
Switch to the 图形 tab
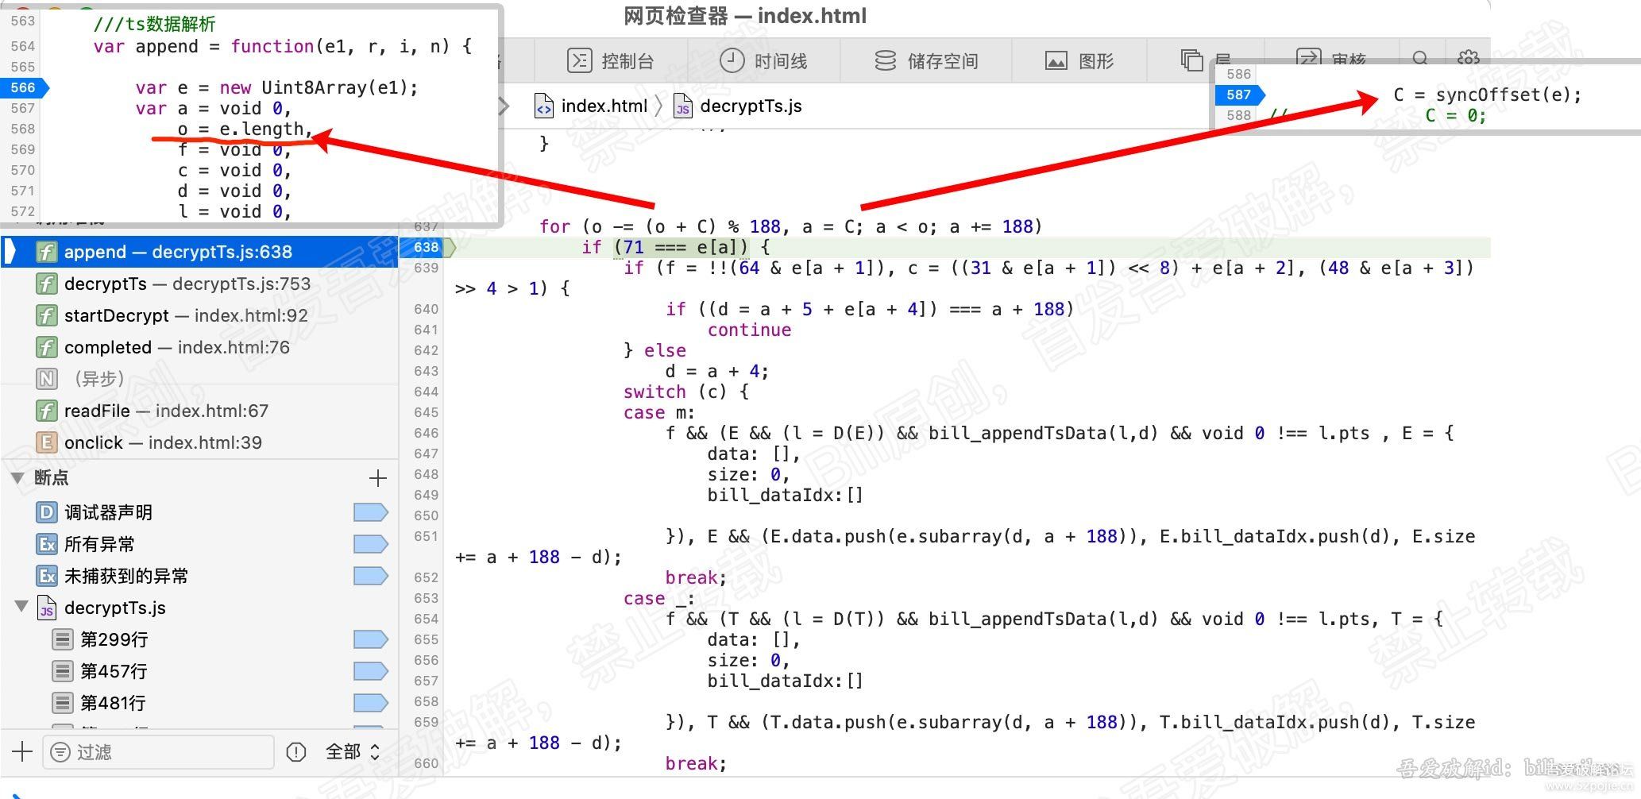(1079, 60)
